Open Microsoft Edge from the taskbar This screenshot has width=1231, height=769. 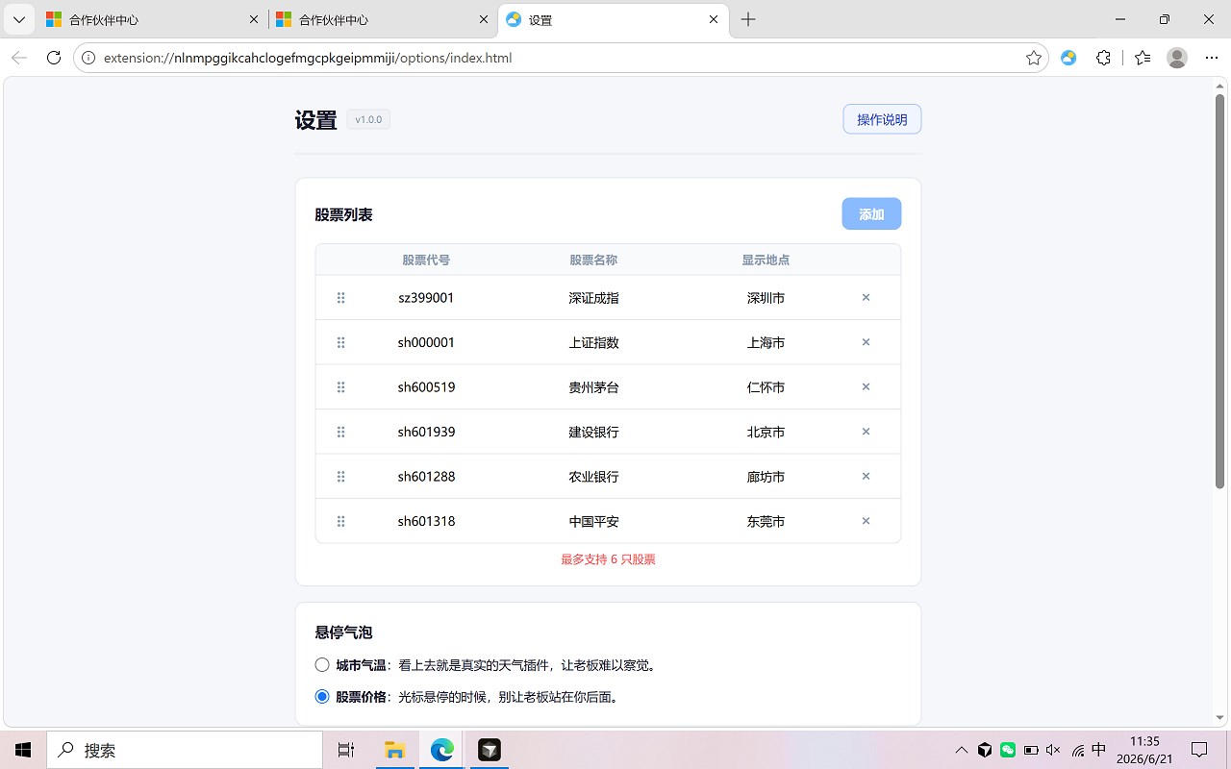pos(441,750)
